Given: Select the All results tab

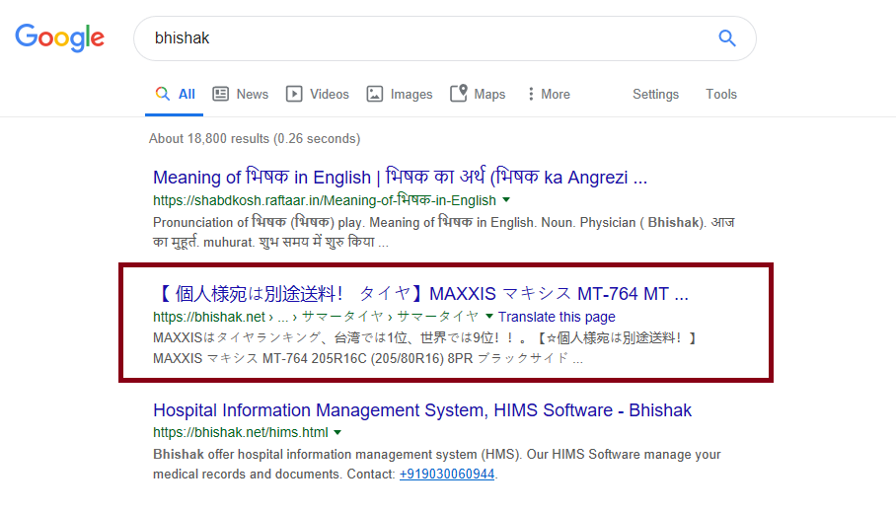Looking at the screenshot, I should coord(175,95).
